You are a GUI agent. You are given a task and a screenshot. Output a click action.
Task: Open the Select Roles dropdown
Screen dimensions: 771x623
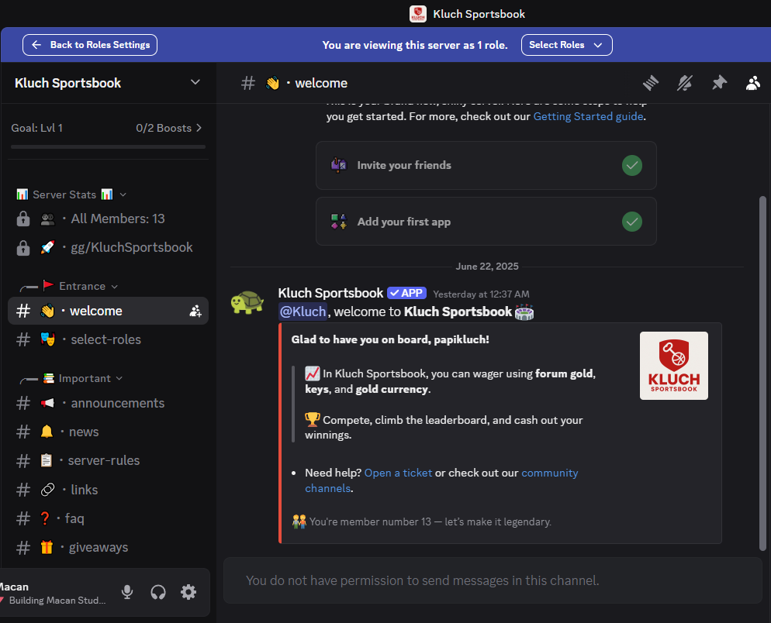click(566, 45)
